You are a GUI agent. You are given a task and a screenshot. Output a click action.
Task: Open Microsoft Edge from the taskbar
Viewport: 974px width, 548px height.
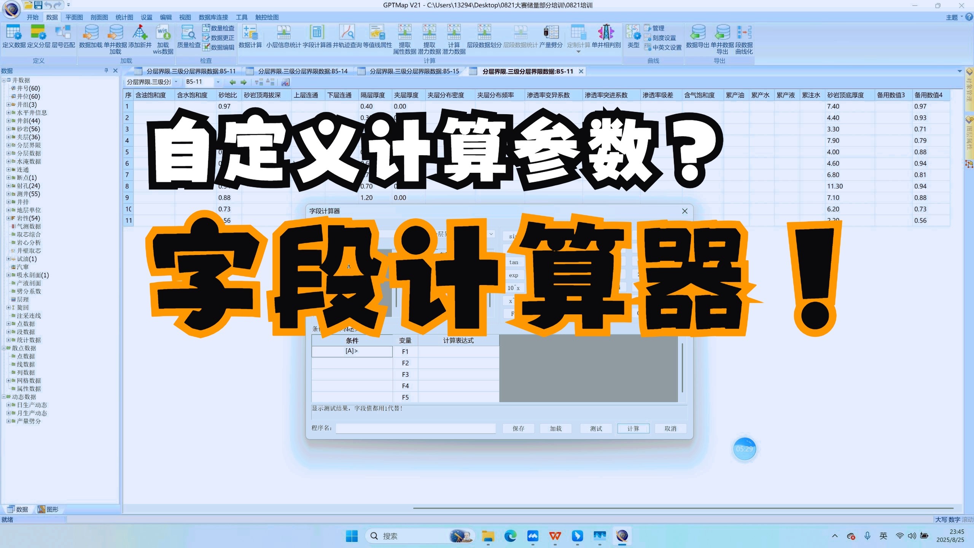(510, 536)
